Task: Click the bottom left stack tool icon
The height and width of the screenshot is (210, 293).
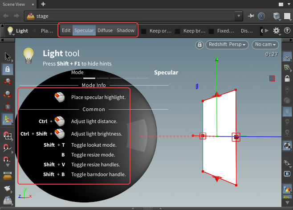Action: click(x=8, y=201)
